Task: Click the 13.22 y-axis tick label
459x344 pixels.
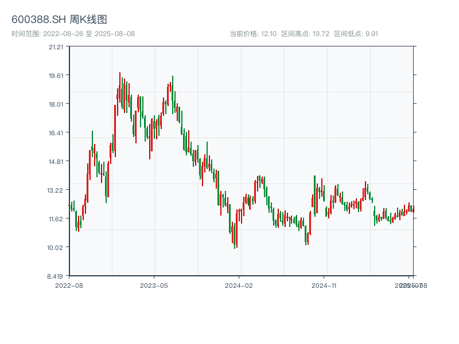Action: pyautogui.click(x=56, y=190)
